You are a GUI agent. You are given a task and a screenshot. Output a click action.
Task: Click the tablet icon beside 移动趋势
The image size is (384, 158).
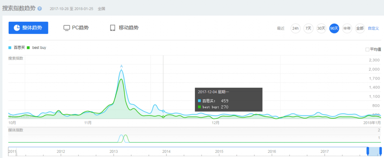(x=112, y=28)
